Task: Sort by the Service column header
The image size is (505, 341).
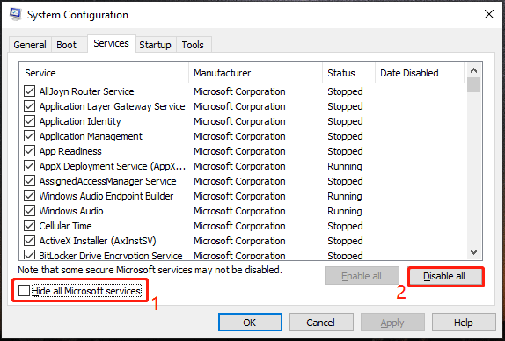Action: pyautogui.click(x=104, y=73)
